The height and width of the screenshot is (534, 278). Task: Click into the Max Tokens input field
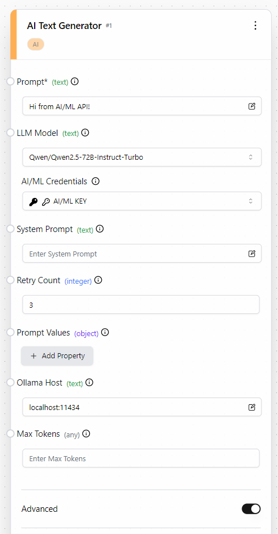click(x=141, y=458)
